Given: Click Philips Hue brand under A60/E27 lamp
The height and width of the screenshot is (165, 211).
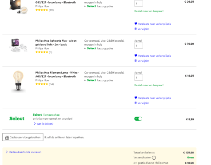Looking at the screenshot, I should click(x=42, y=80).
